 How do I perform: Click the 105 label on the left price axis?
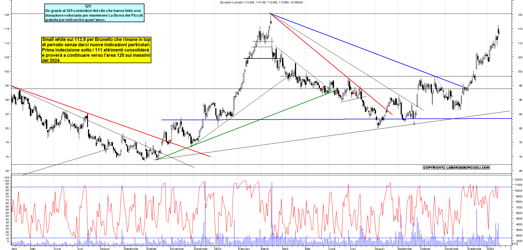tap(7, 58)
